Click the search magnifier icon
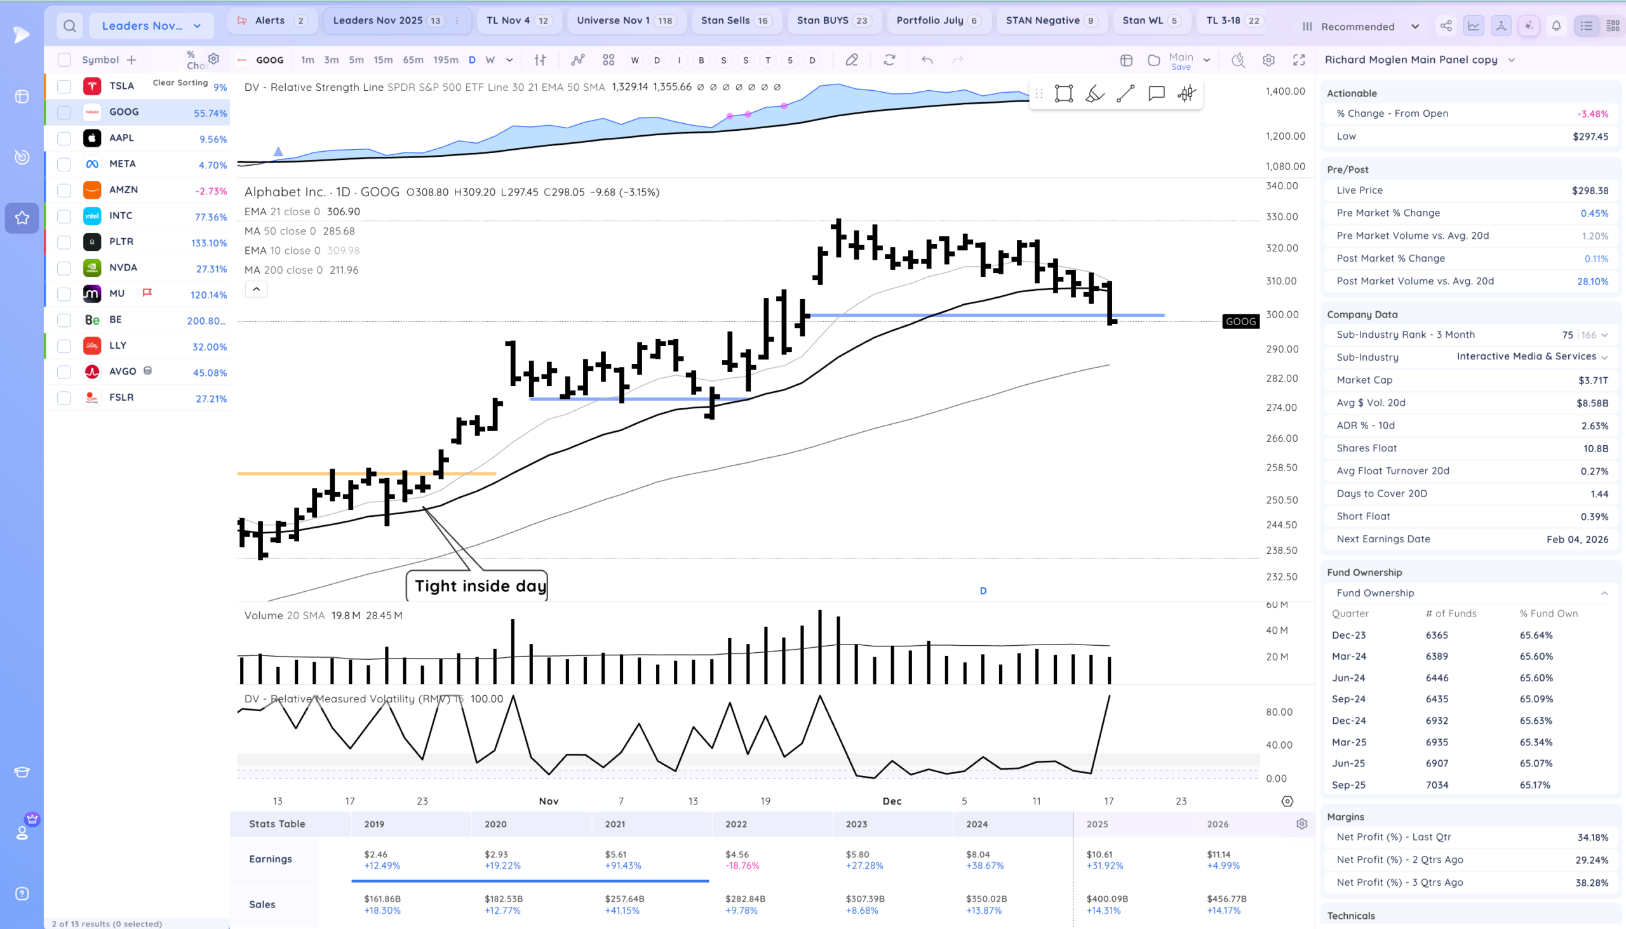Viewport: 1626px width, 929px height. coord(71,26)
